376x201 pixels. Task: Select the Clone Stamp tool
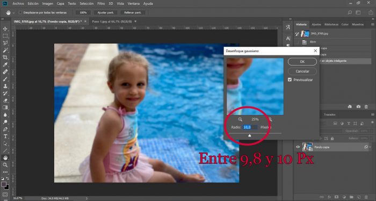5,86
